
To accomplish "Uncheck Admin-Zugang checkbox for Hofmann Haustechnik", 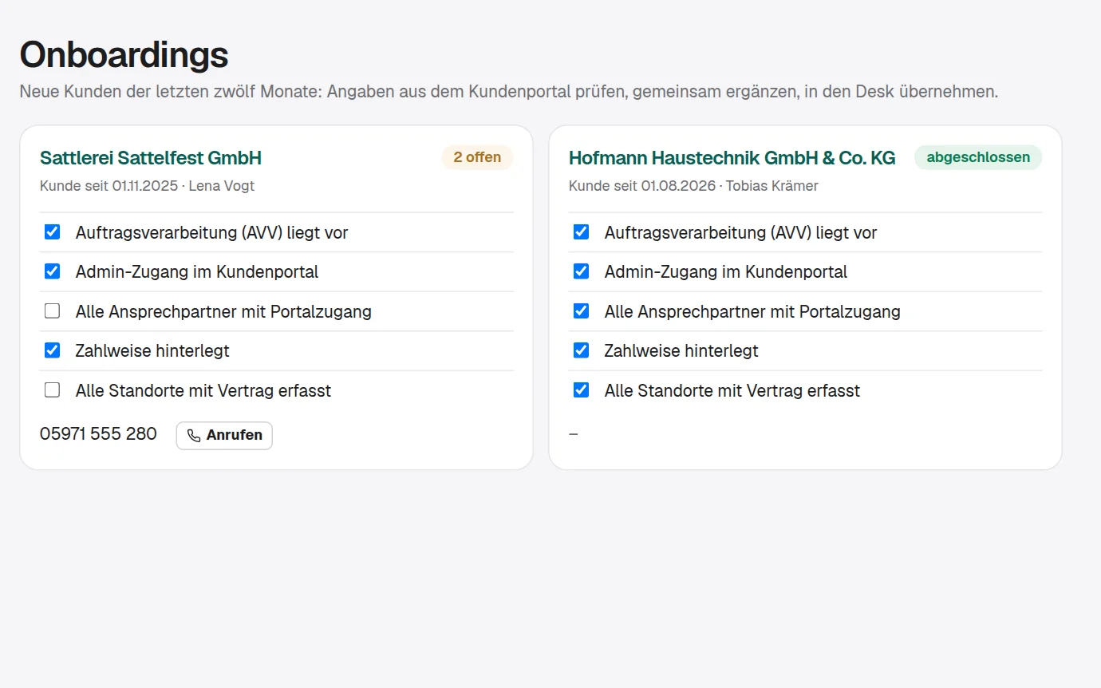I will (x=581, y=271).
